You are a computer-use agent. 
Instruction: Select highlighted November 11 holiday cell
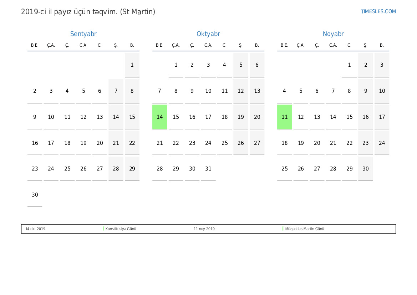(x=284, y=117)
